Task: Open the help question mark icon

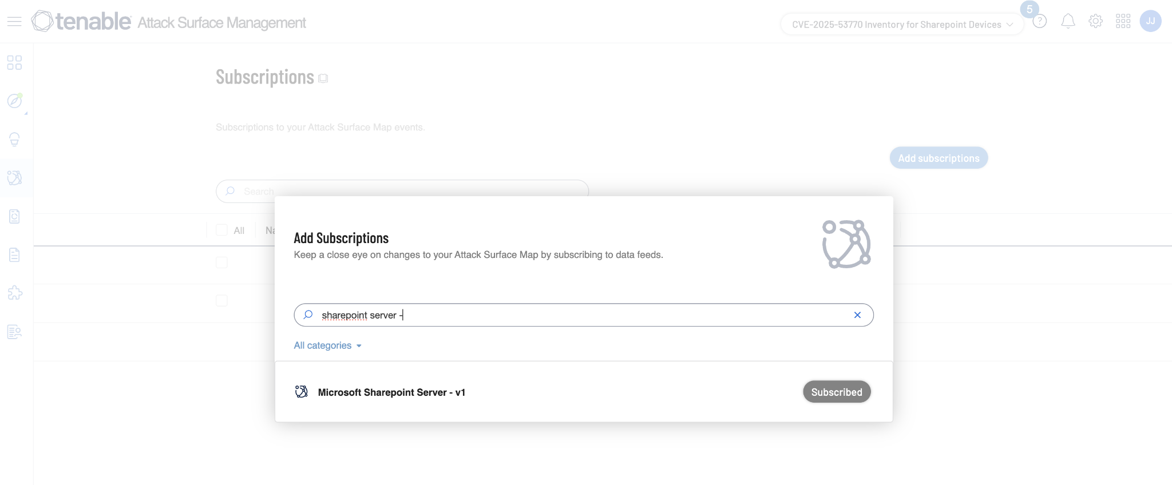Action: (x=1039, y=22)
